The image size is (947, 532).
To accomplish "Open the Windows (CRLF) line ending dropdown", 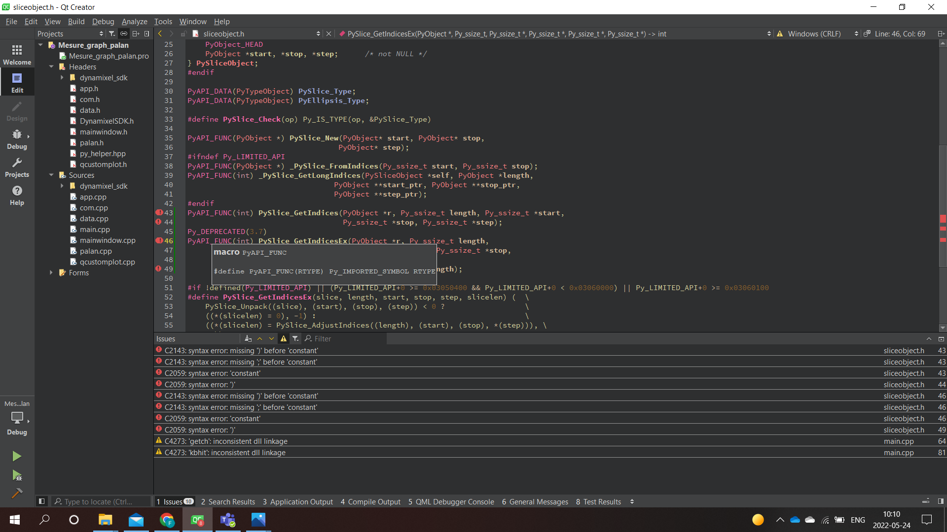I will pos(823,34).
